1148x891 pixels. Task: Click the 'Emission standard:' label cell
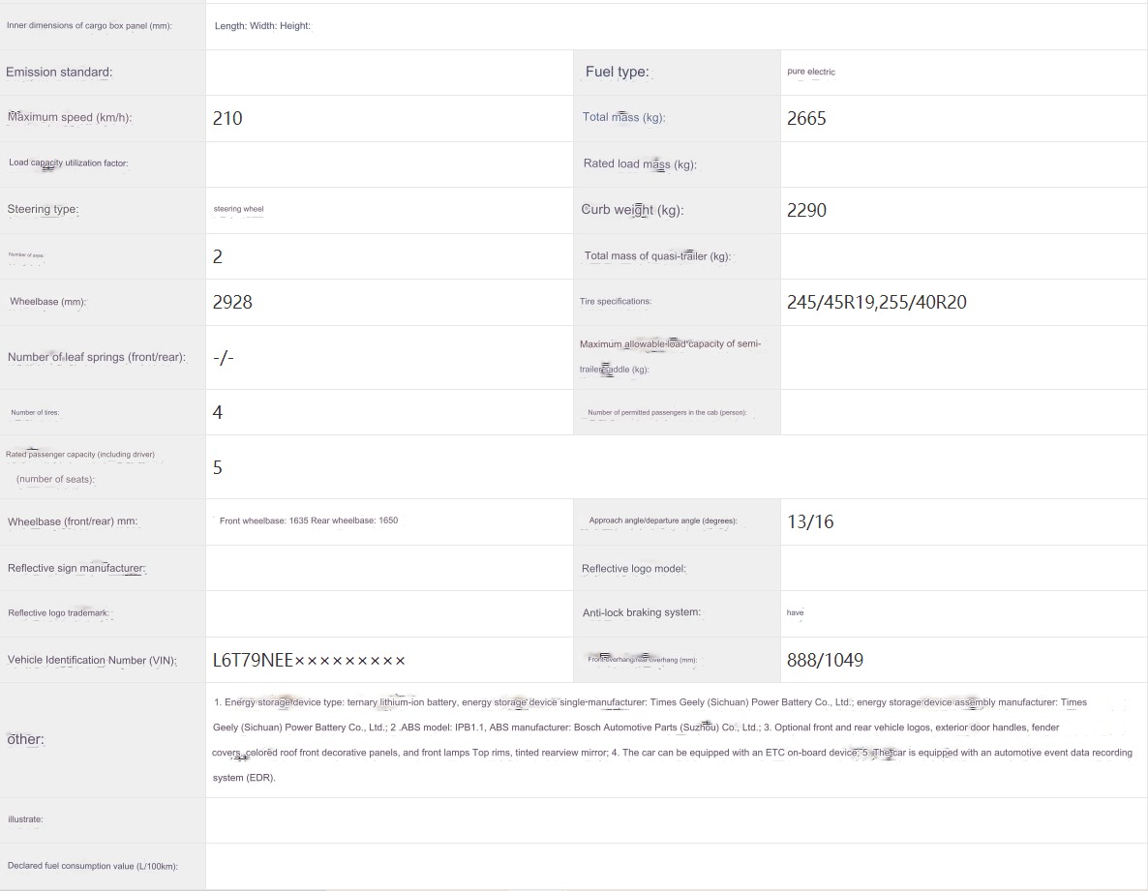(x=60, y=73)
